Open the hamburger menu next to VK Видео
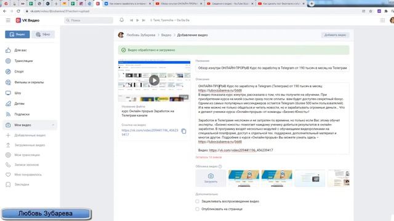The width and height of the screenshot is (394, 221). click(8, 20)
